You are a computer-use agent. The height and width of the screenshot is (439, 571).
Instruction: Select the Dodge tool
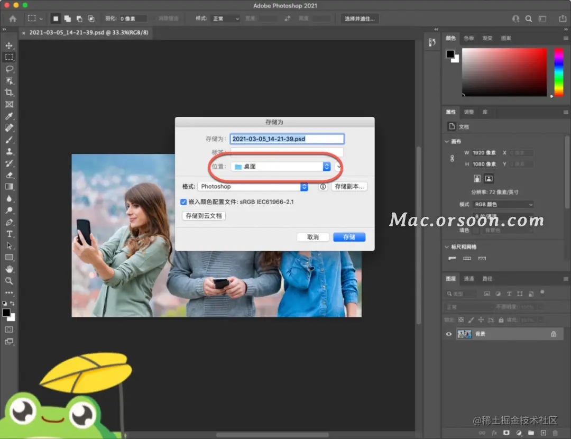[x=9, y=211]
